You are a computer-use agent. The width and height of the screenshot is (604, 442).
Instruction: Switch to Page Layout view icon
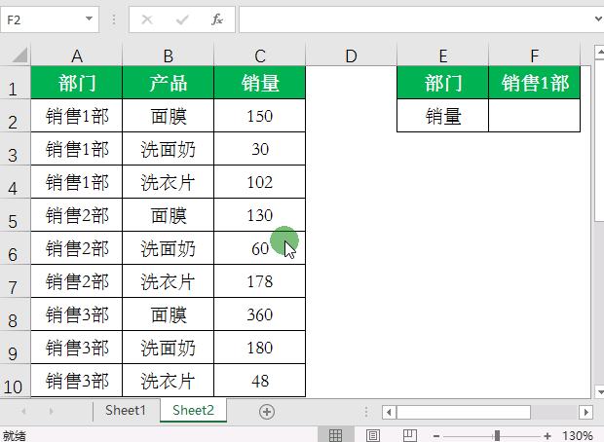[372, 435]
